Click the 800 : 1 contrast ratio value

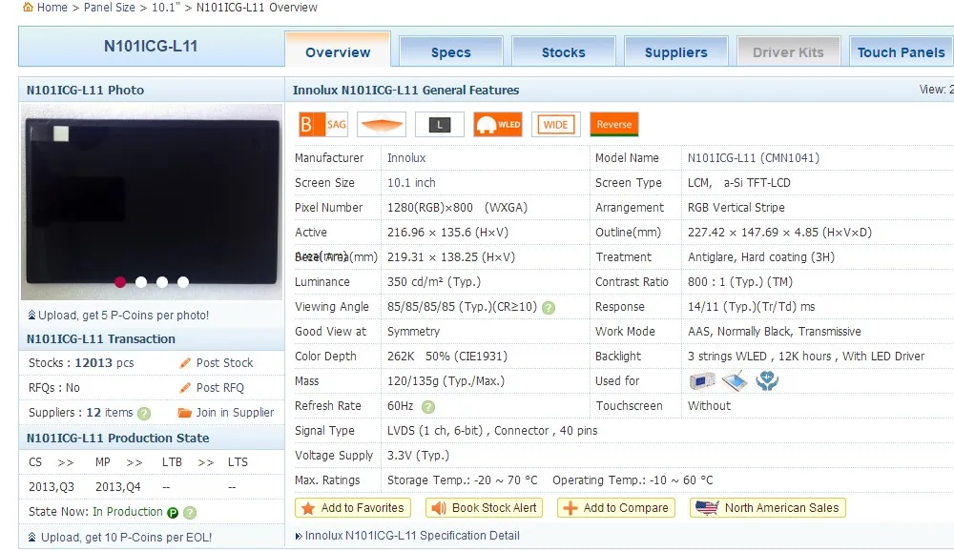(x=740, y=282)
